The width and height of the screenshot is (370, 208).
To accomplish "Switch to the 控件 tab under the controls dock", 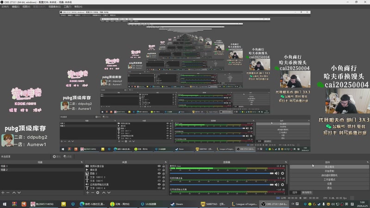I will tap(295, 193).
